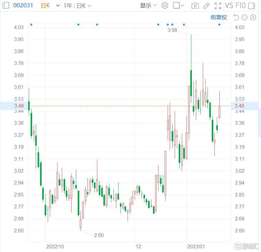
Task: Toggle the left sidebar panel icon
Action: click(x=6, y=6)
